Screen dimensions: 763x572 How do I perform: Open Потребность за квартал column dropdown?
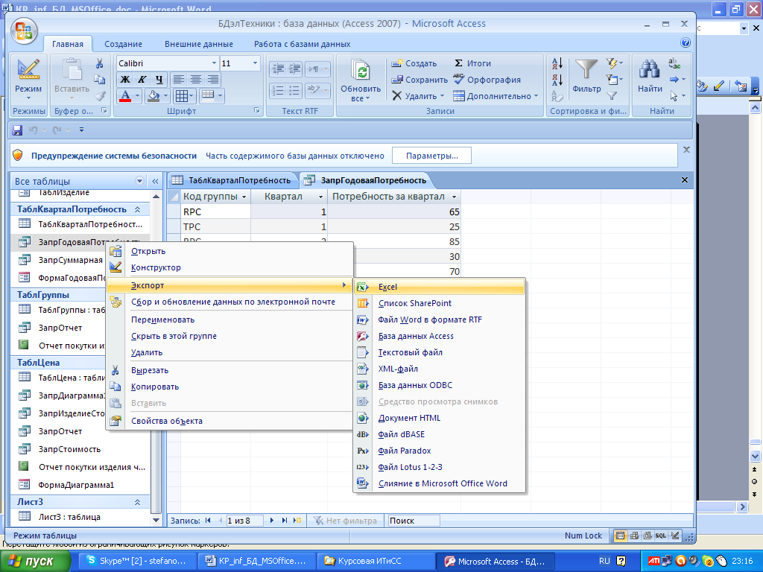pos(454,197)
